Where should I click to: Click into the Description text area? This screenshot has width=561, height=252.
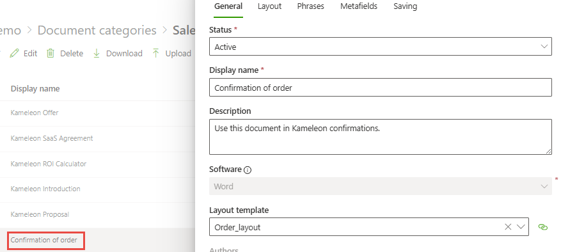click(381, 137)
